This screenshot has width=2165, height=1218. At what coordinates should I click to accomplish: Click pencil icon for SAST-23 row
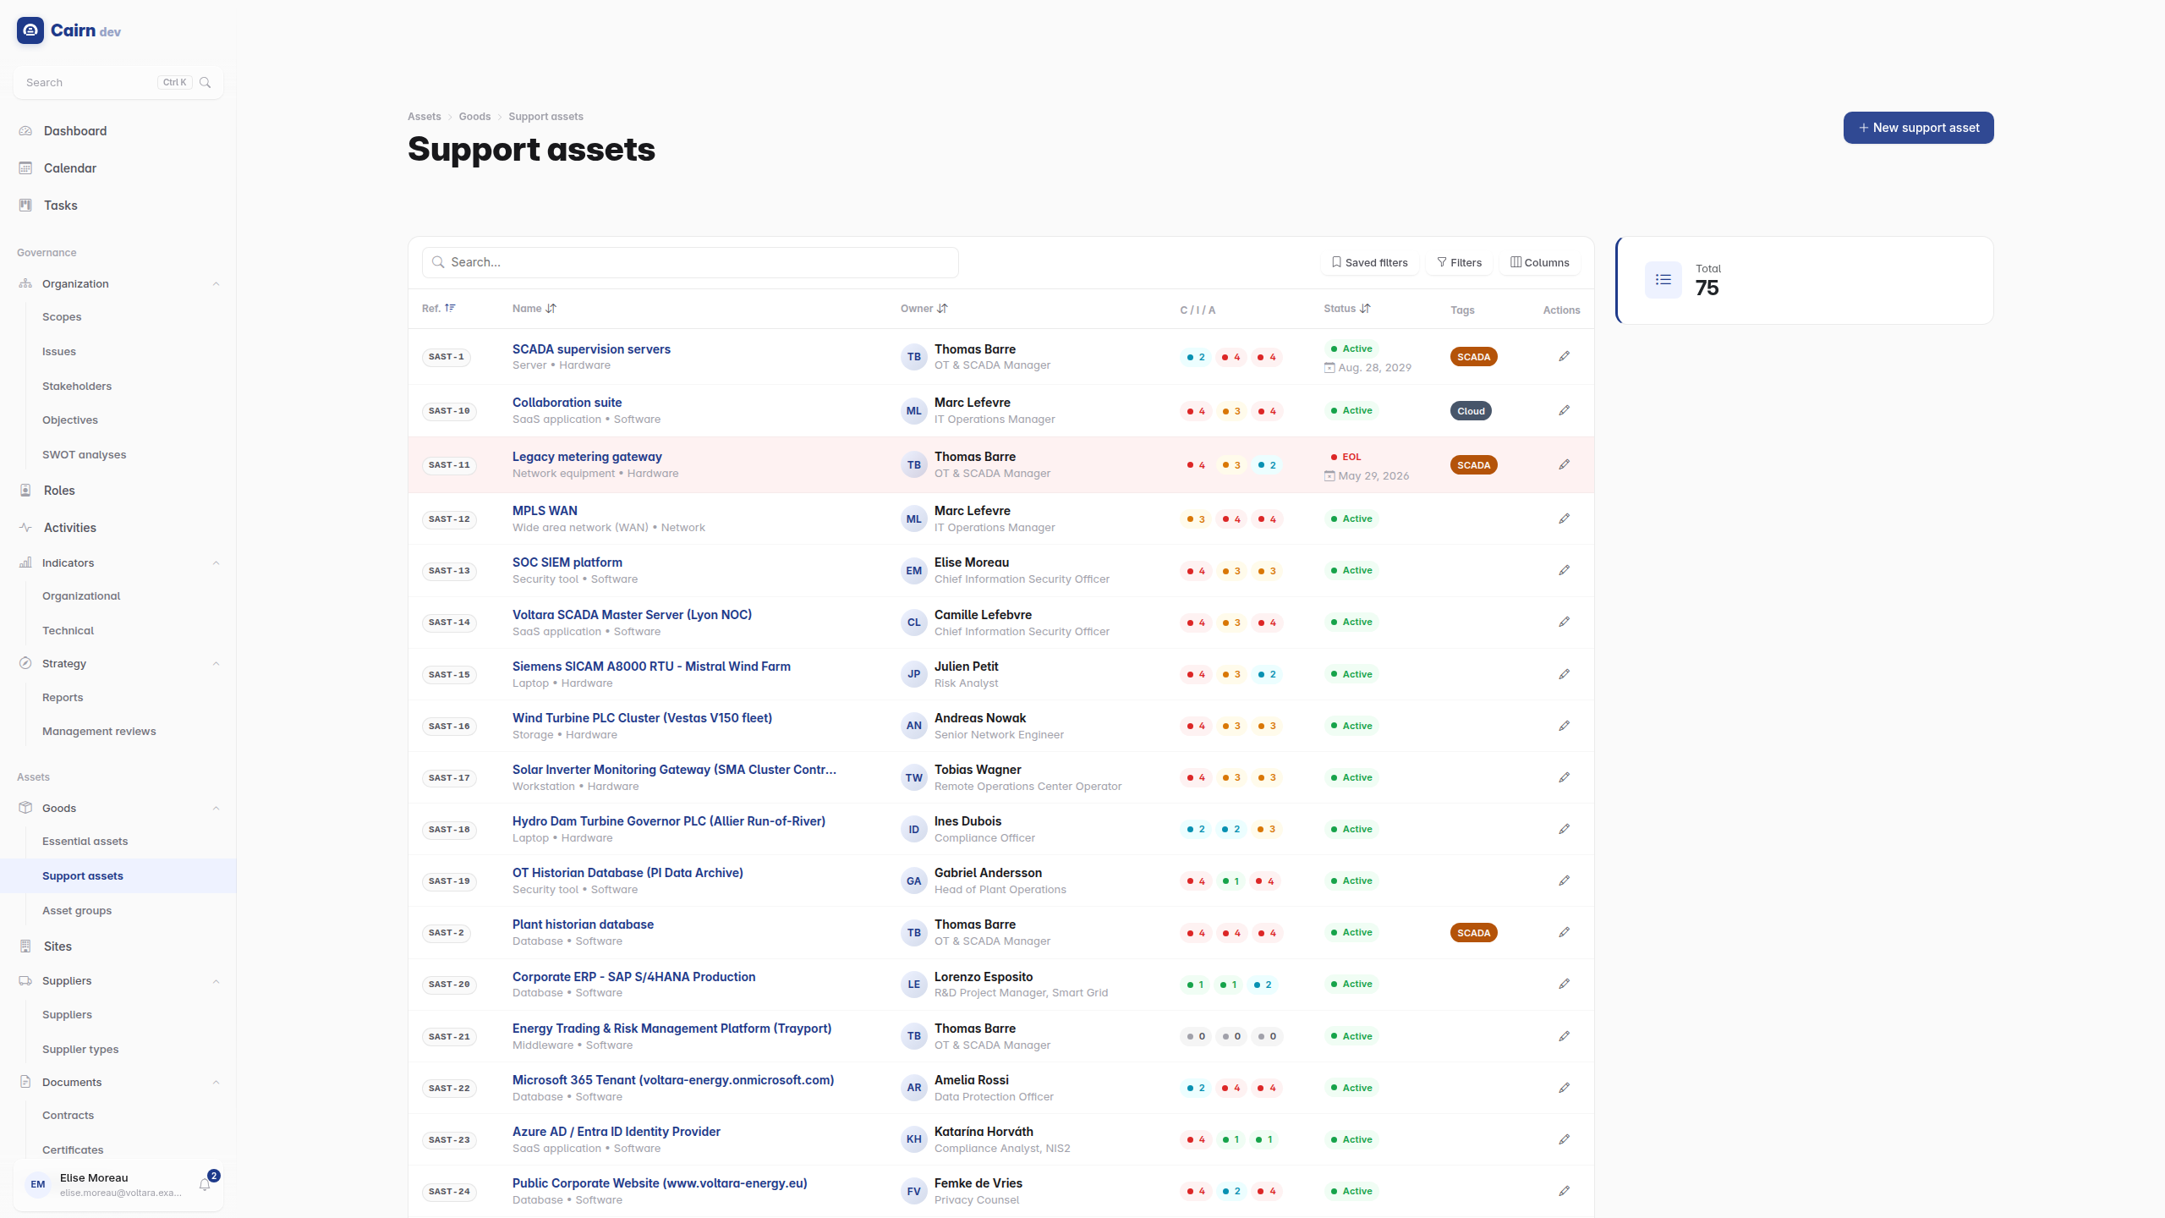(1564, 1139)
